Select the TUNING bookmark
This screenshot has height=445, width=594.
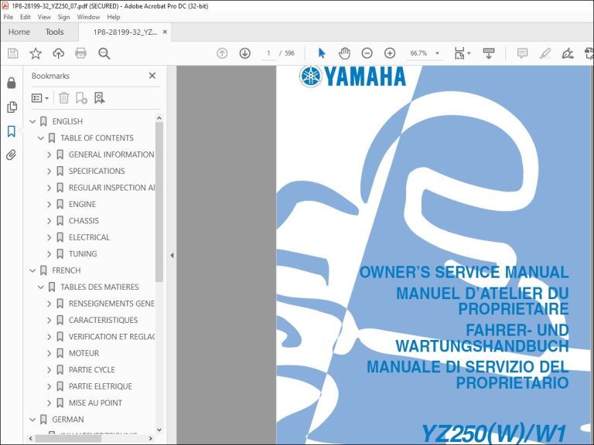coord(83,254)
